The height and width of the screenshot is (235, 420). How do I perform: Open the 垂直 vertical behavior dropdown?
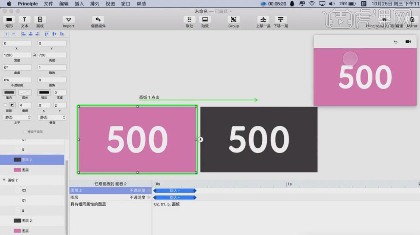click(52, 117)
